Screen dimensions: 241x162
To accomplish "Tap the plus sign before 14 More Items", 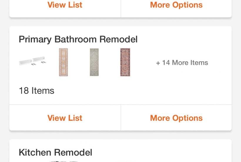I will coord(158,63).
